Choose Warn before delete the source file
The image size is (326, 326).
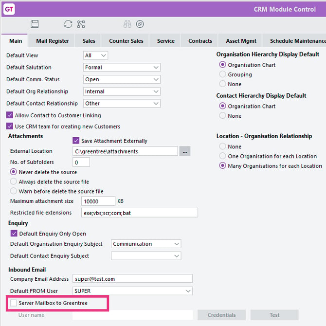(14, 191)
